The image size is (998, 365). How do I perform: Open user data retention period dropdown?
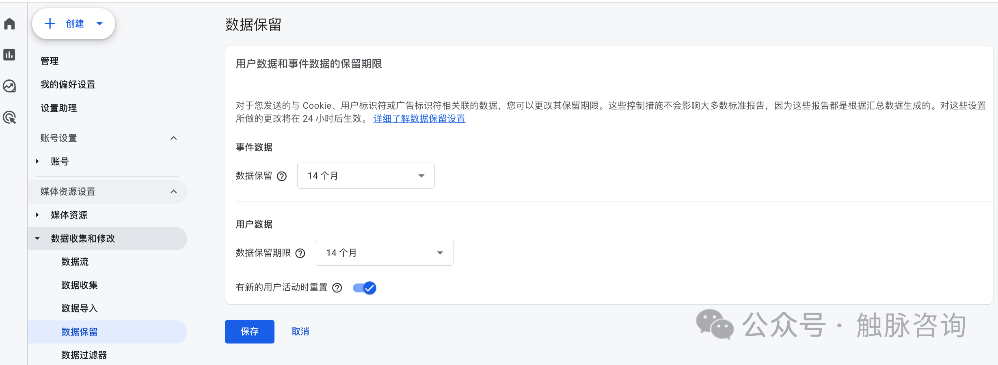(x=384, y=253)
